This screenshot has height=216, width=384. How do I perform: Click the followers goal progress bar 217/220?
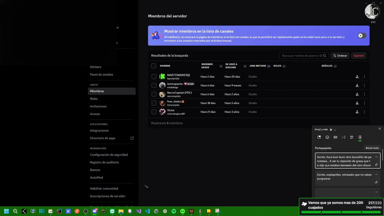click(x=341, y=212)
